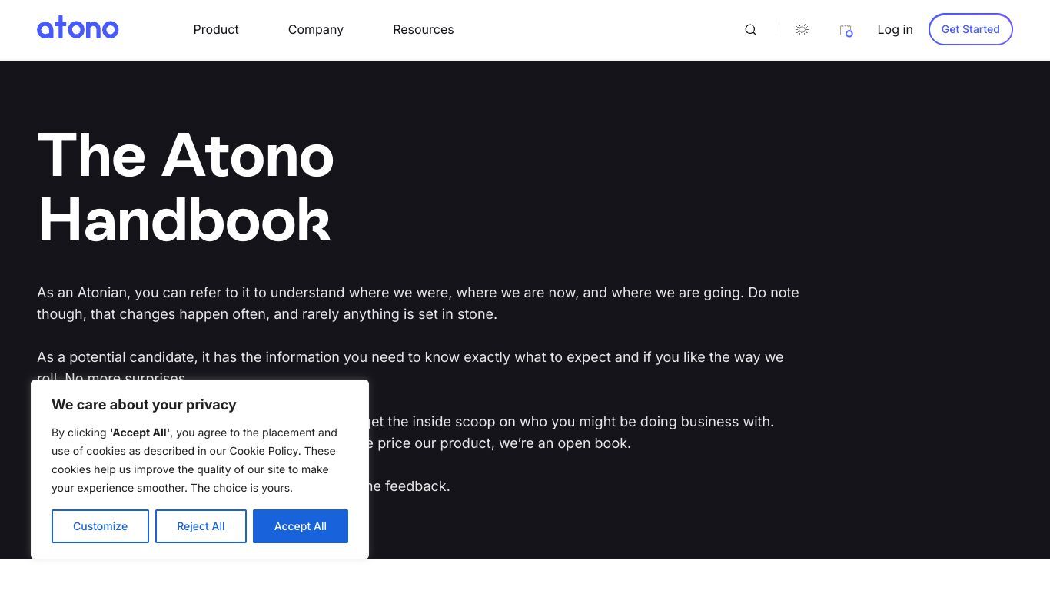1050x590 pixels.
Task: Open Customize cookie preferences
Action: pyautogui.click(x=100, y=526)
